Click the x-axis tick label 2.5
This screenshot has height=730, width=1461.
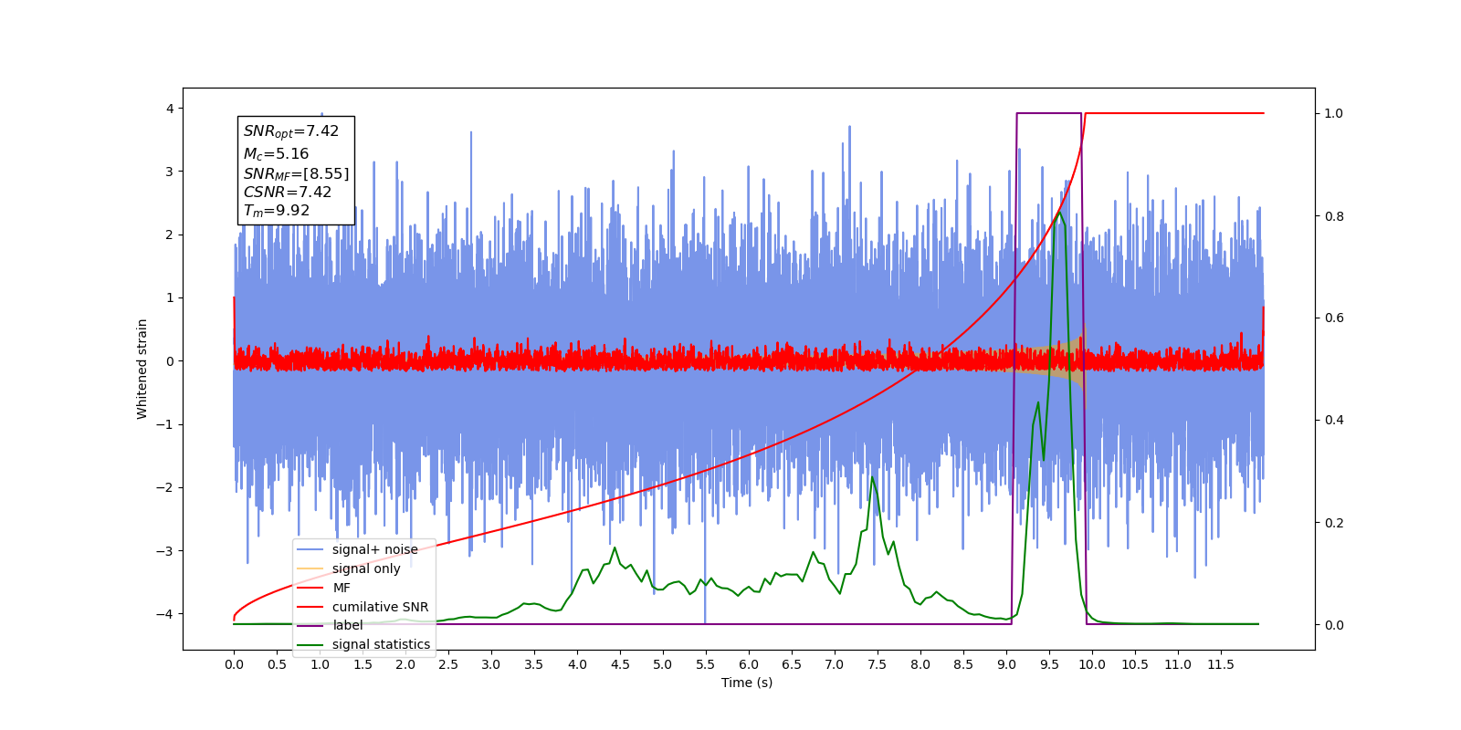(448, 664)
